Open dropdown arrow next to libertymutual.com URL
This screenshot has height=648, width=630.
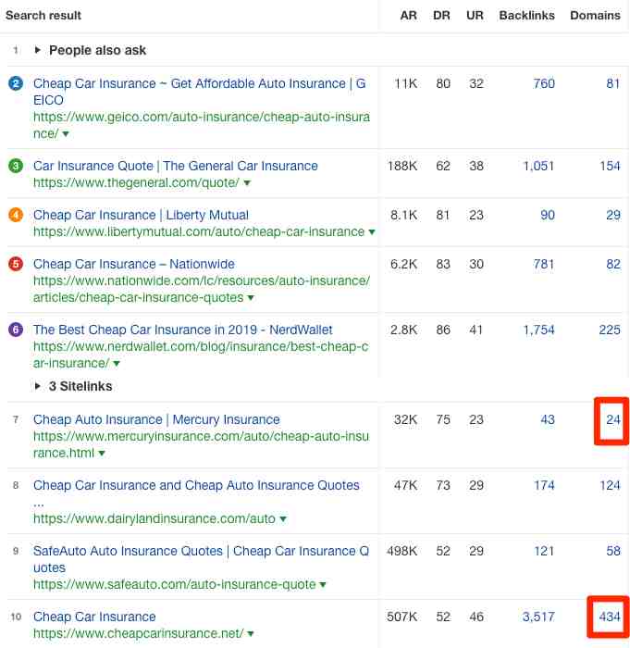[372, 232]
